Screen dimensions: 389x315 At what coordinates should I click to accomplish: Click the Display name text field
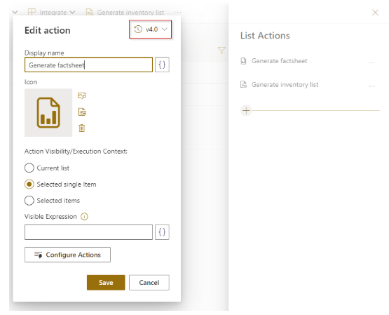[x=88, y=65]
